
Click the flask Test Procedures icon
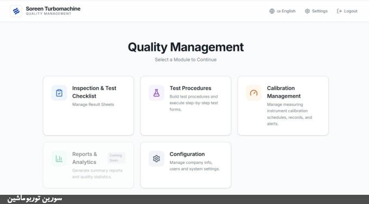click(156, 93)
